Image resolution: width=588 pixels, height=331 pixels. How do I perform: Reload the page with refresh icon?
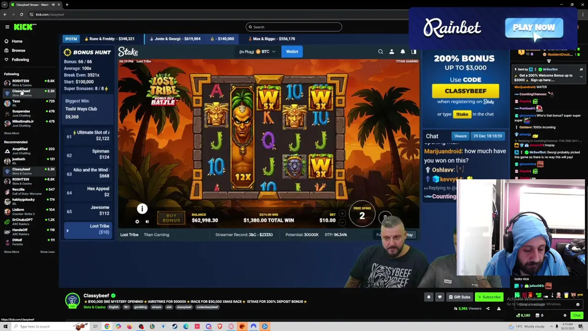tap(21, 14)
